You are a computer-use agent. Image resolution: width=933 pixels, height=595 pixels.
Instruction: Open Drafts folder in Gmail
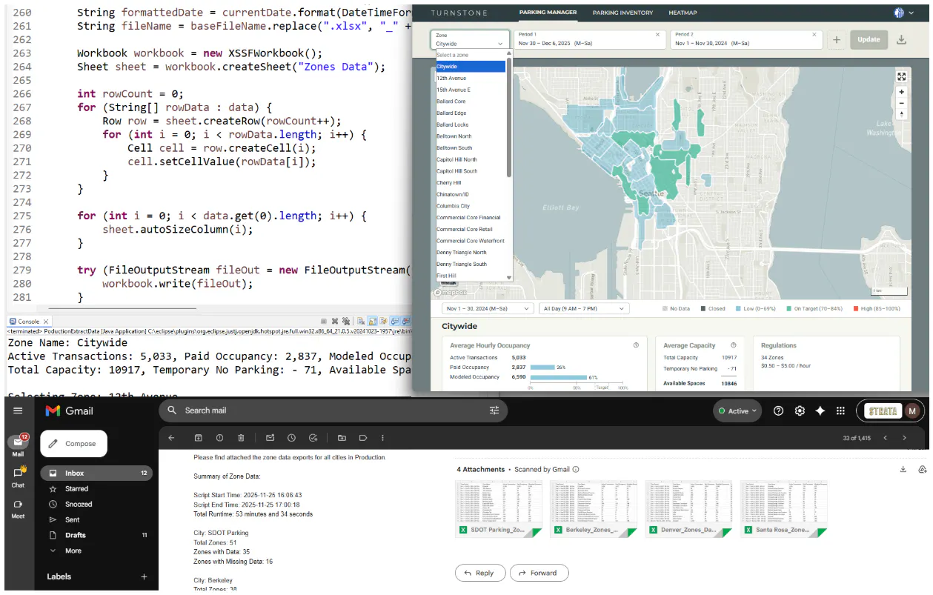click(97, 535)
